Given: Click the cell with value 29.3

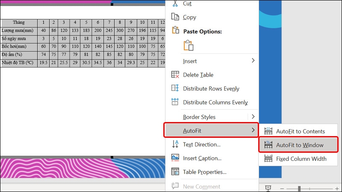Looking at the screenshot, I should (x=131, y=63).
